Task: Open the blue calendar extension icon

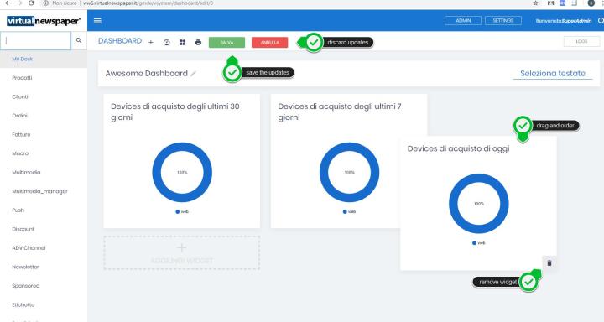Action: point(562,3)
